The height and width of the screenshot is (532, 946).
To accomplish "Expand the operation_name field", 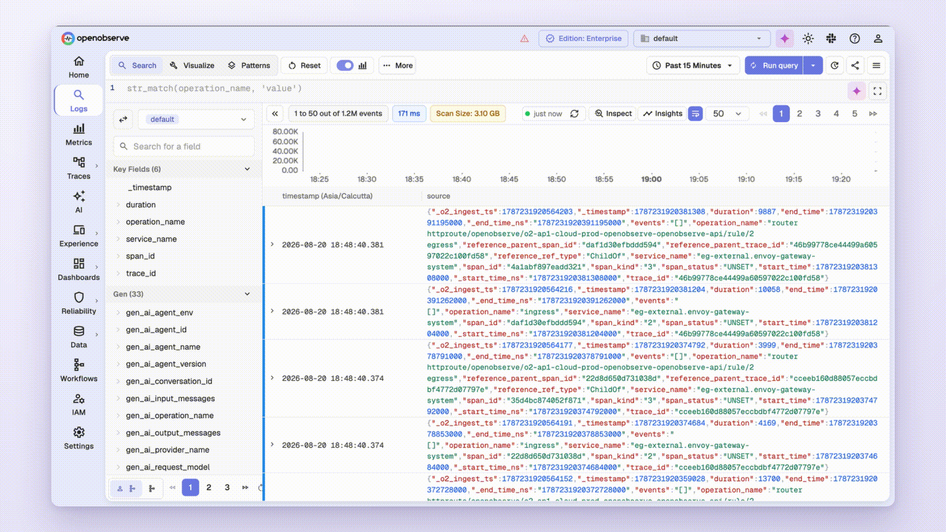I will click(118, 222).
